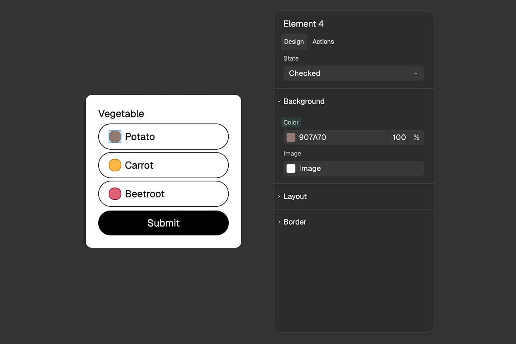
Task: Click the chevron inside the State selector
Action: [416, 73]
